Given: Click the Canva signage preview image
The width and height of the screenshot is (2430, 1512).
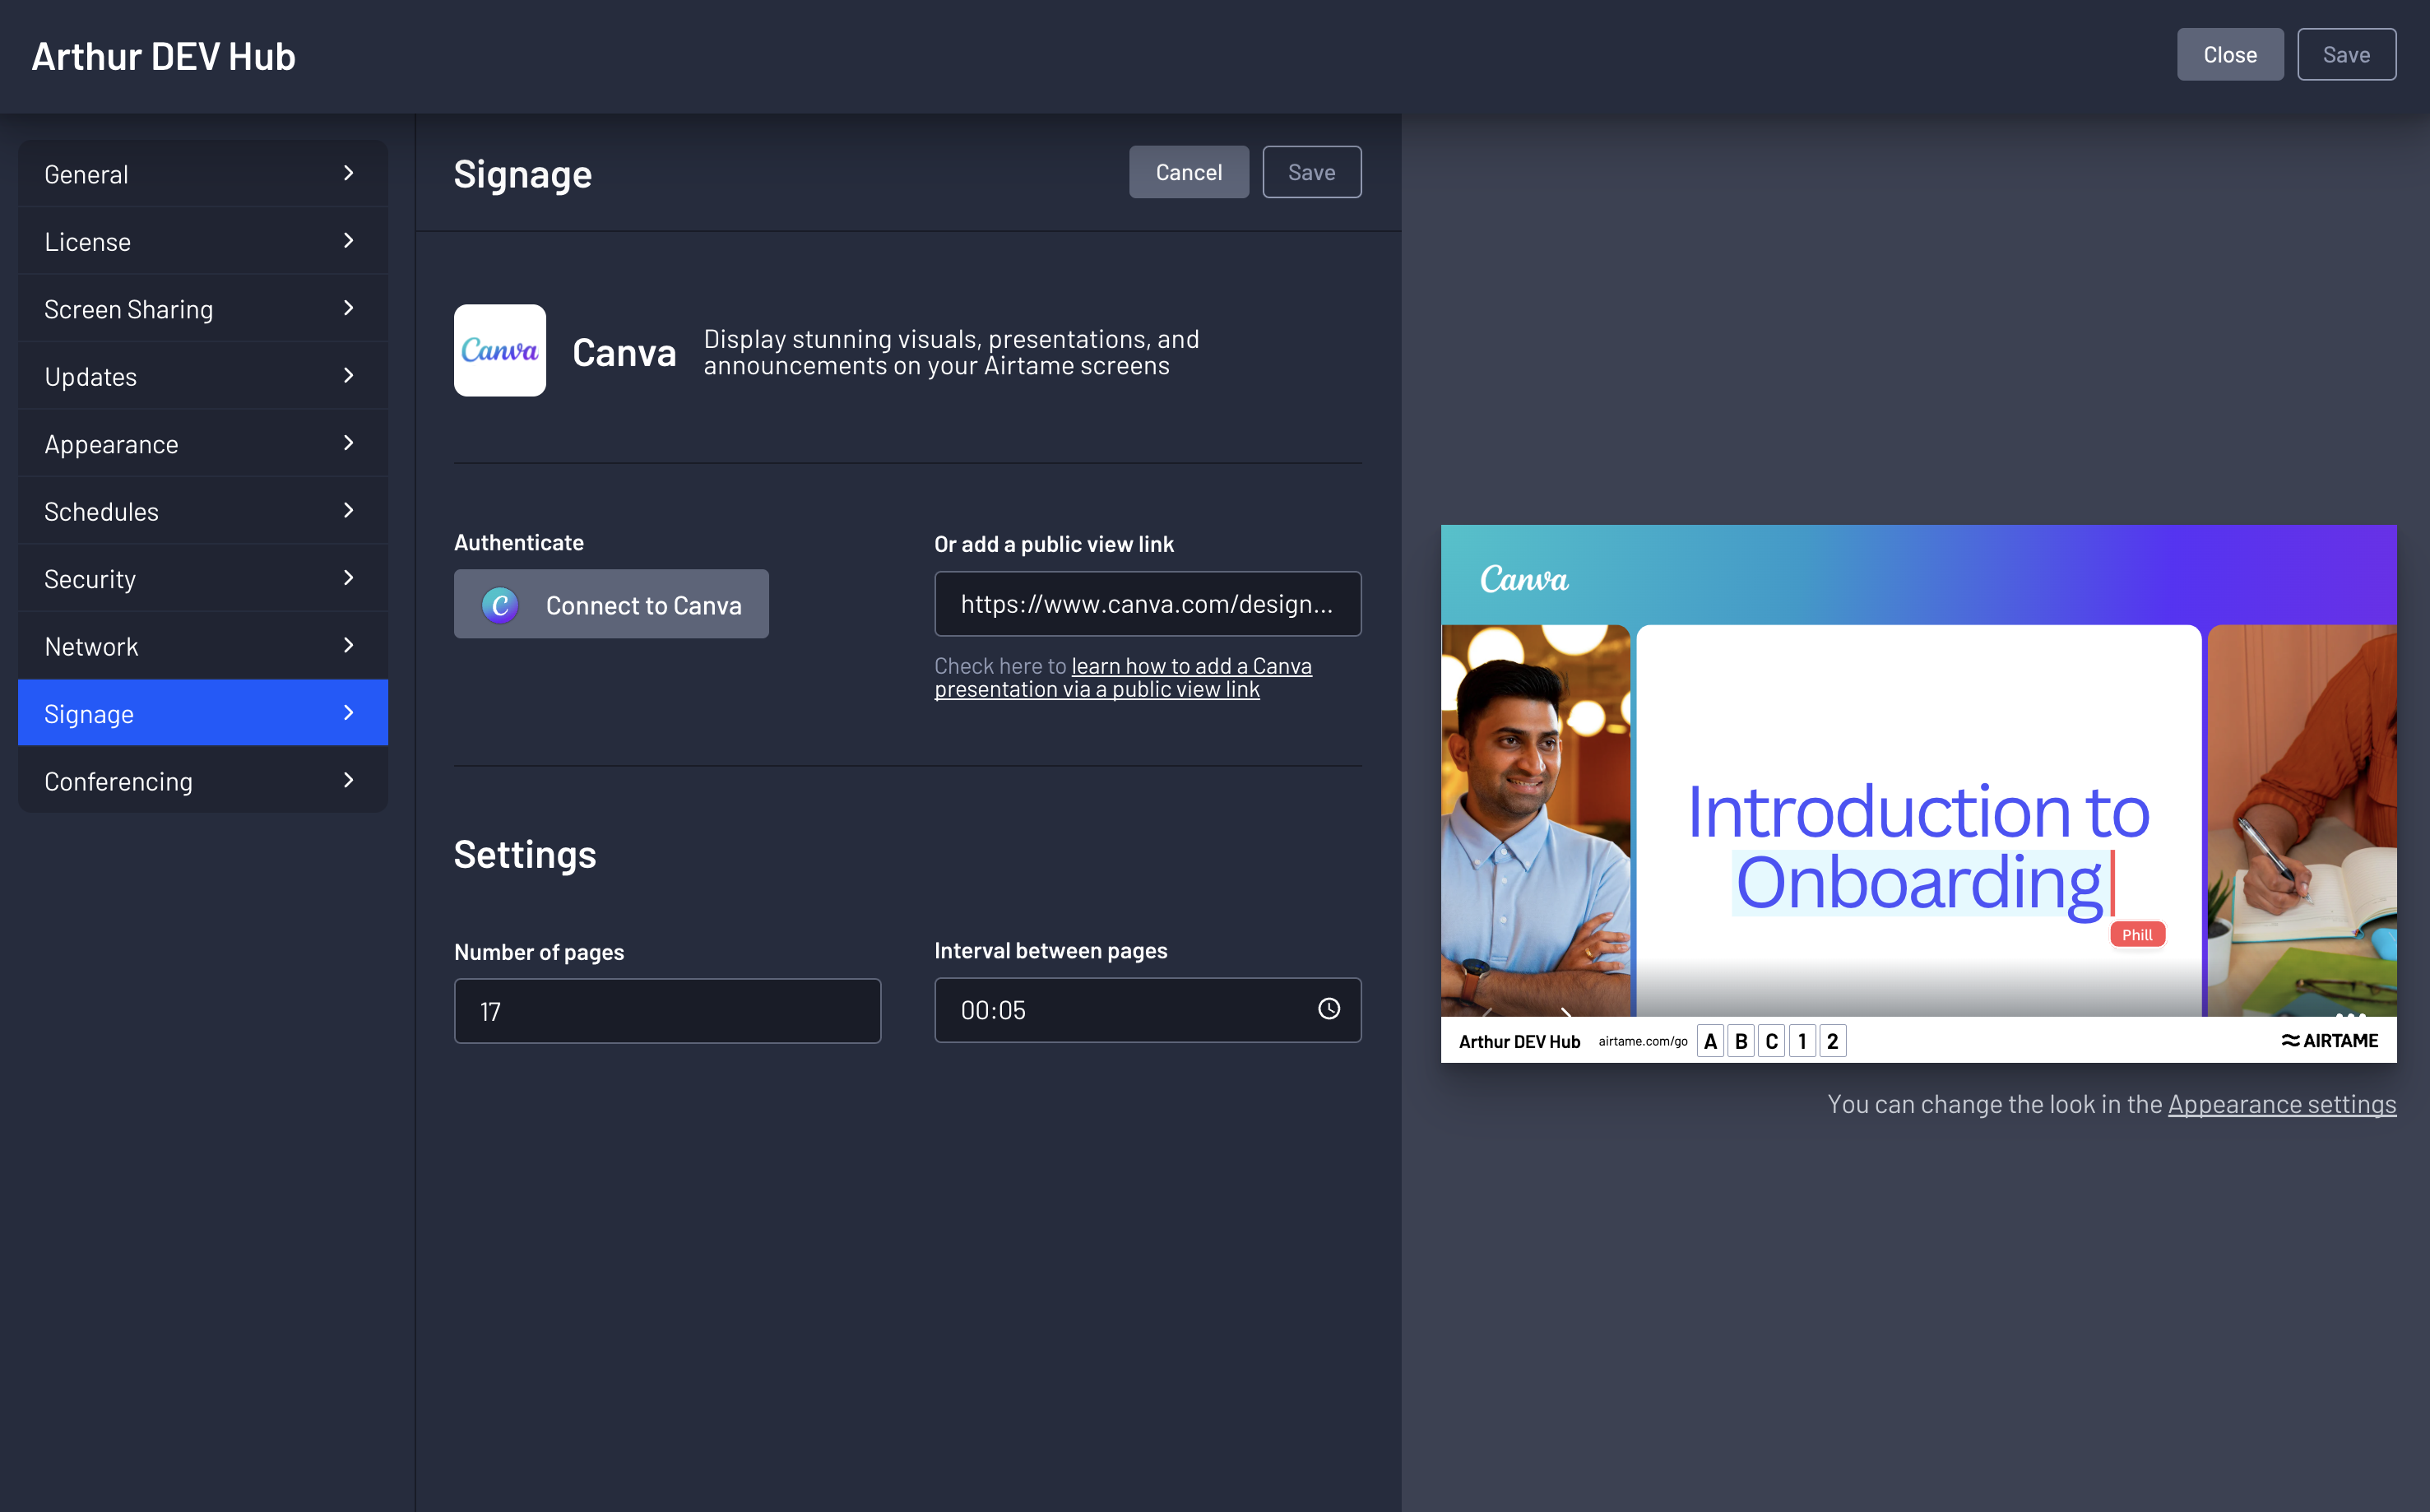Looking at the screenshot, I should coord(1918,793).
